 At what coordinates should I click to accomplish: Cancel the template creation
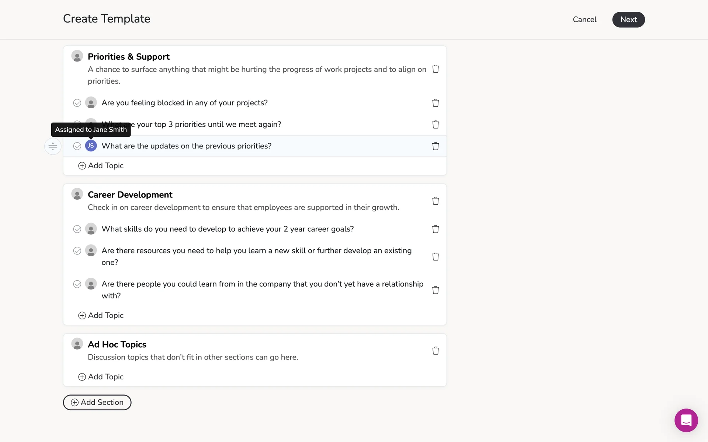(584, 20)
